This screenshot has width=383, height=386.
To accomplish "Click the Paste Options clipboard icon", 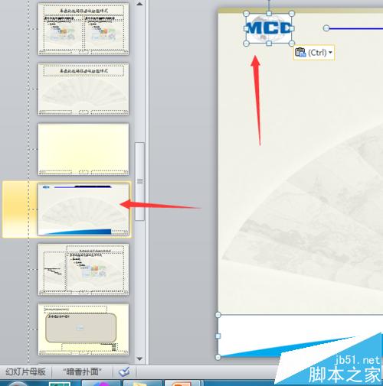I will pyautogui.click(x=300, y=53).
